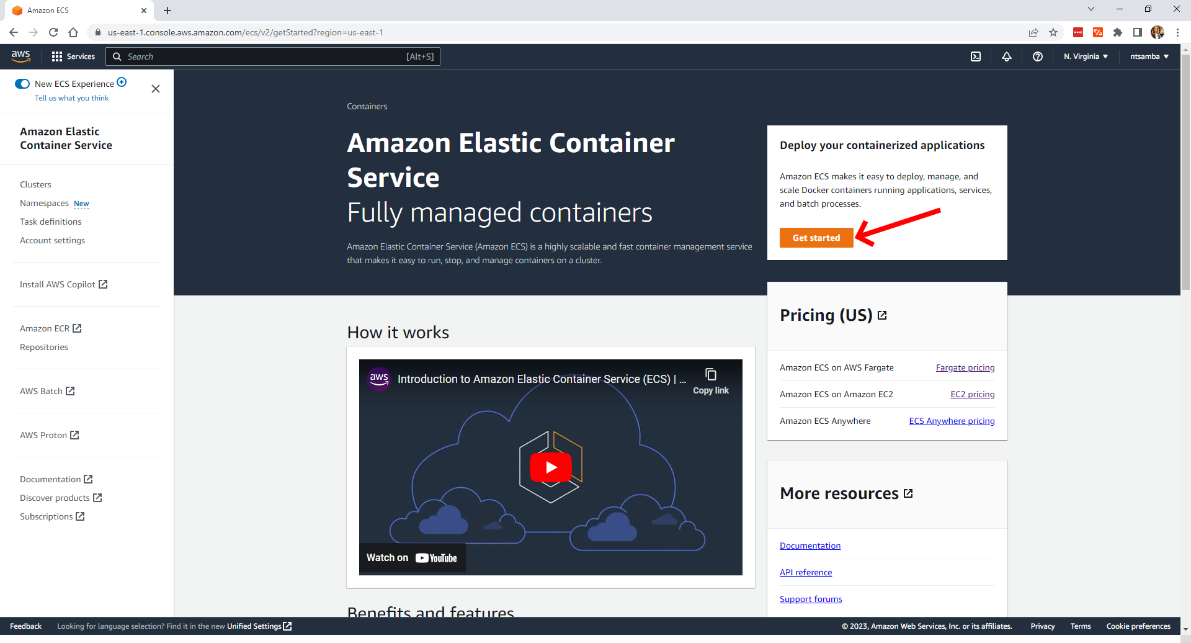
Task: Open the Amazon ECR external link
Action: [x=51, y=328]
